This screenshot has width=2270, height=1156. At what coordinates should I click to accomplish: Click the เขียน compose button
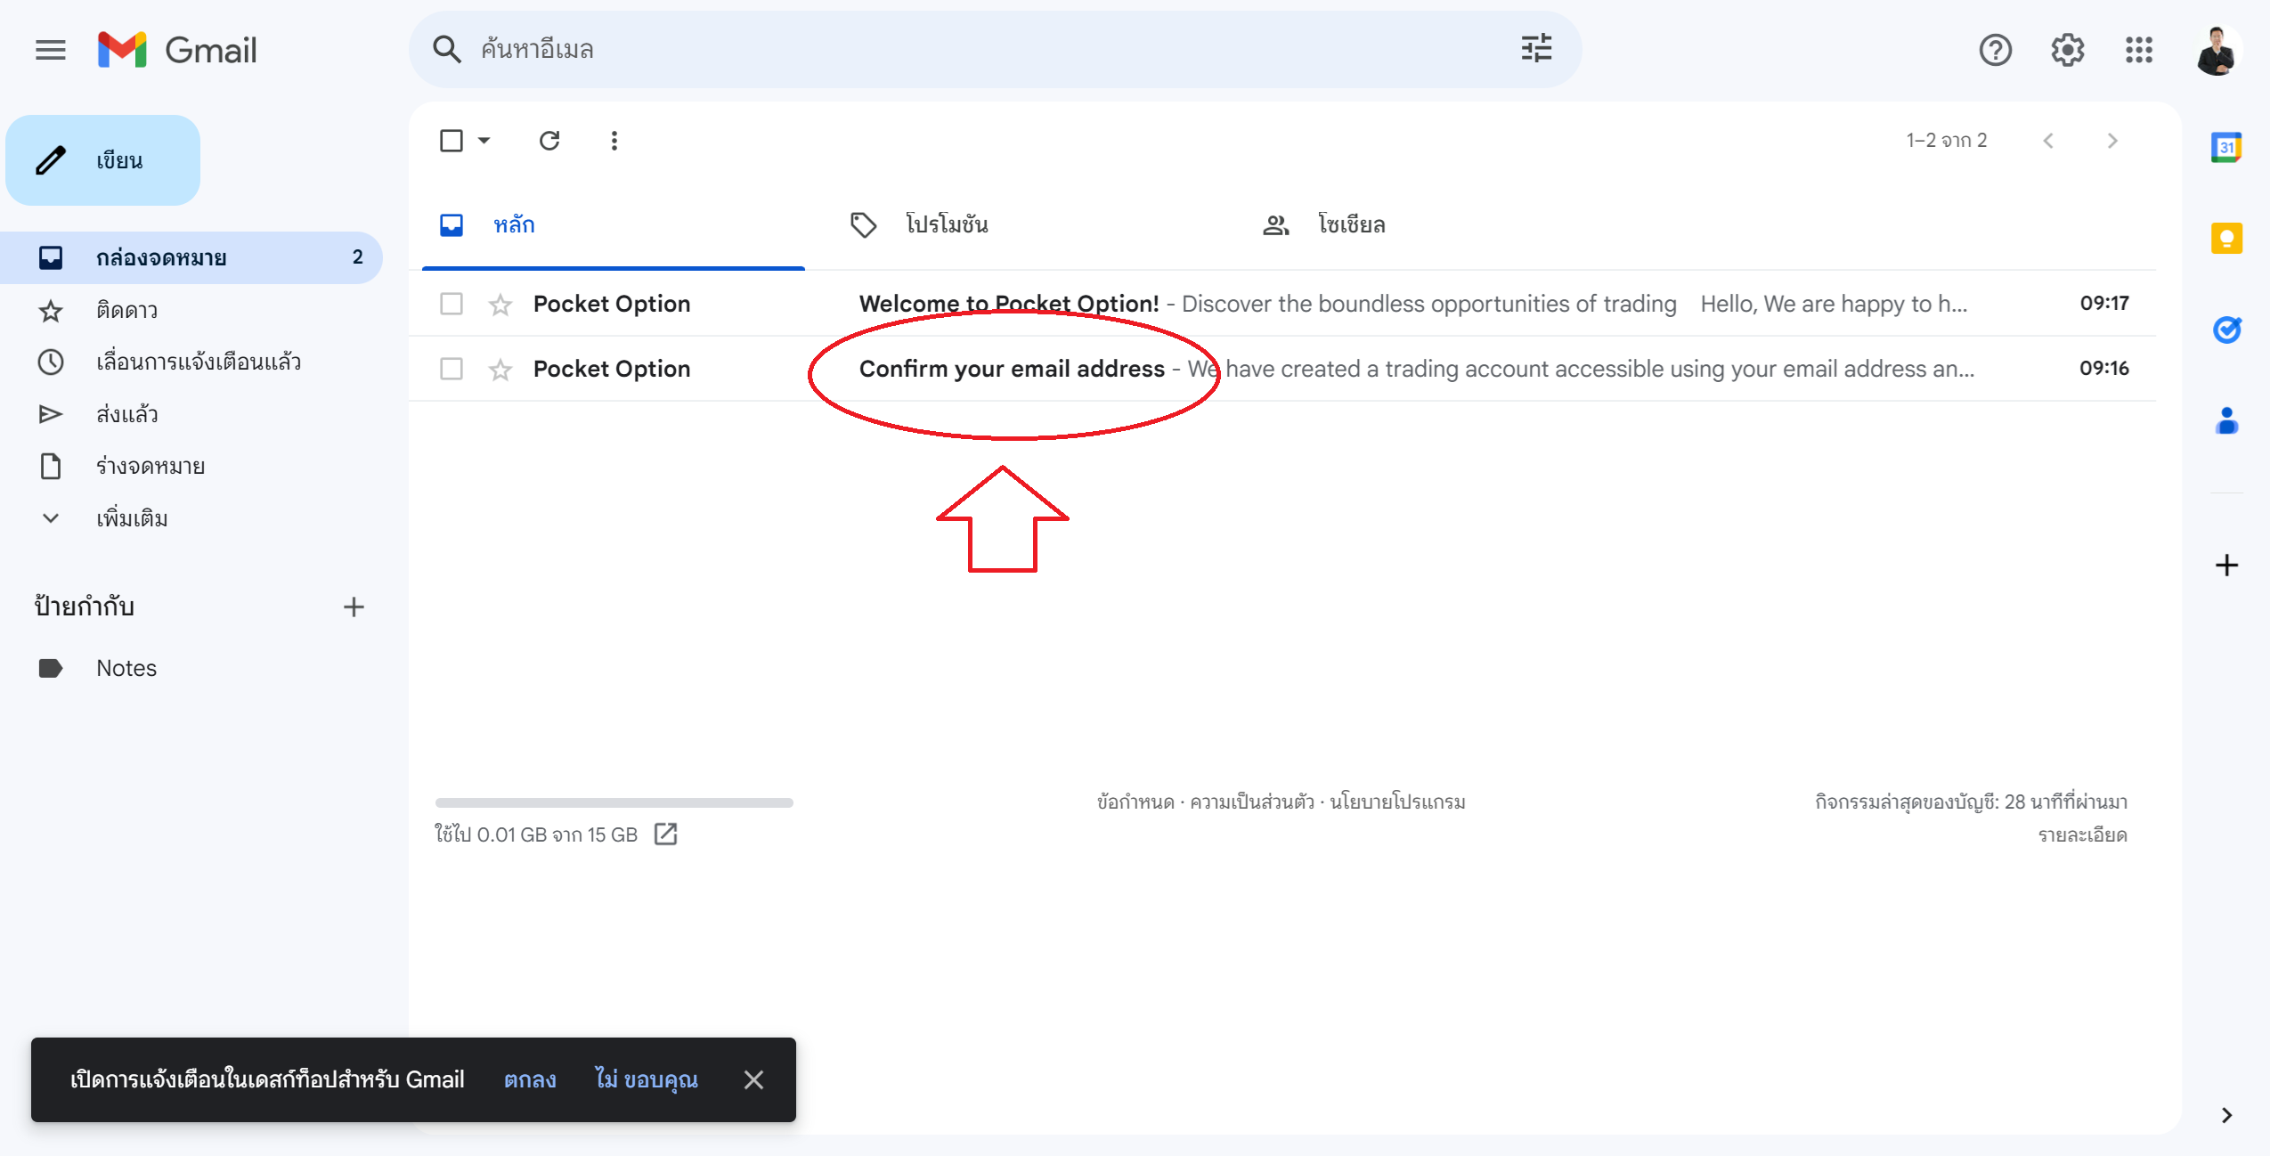[103, 160]
